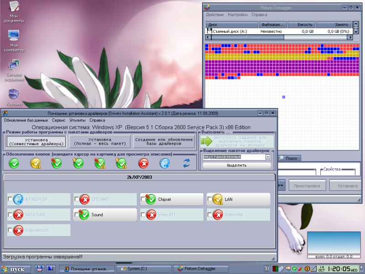This screenshot has width=365, height=274.
Task: Click the green arrow execute task icon
Action: pos(207,140)
